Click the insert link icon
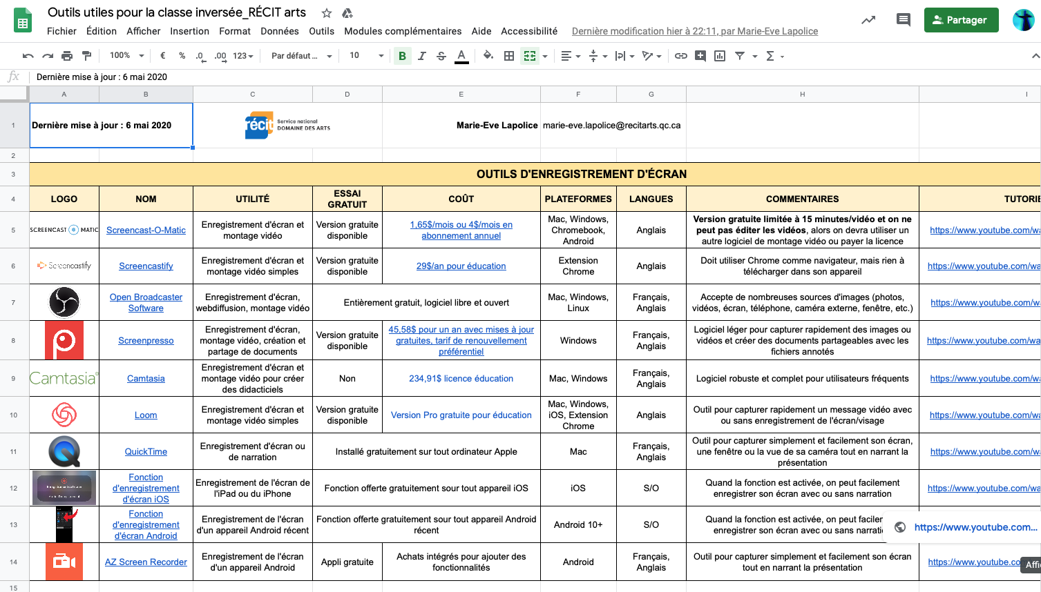1041x592 pixels. 681,56
